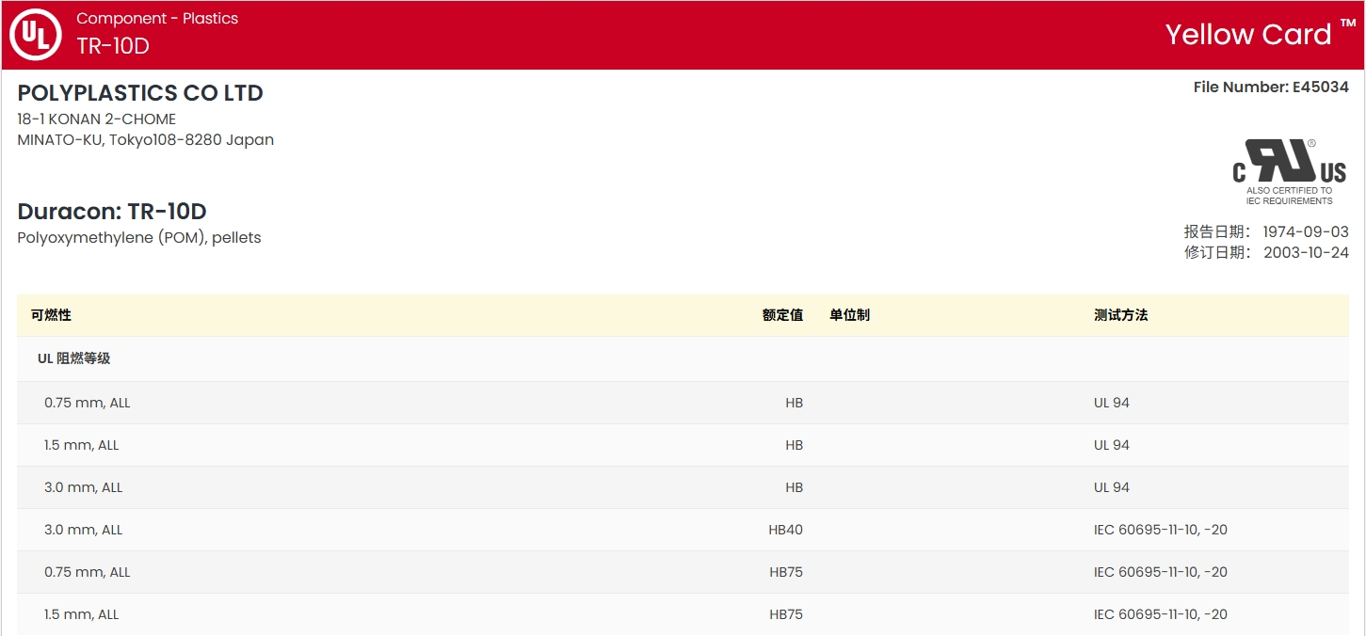1366x636 pixels.
Task: Click '1.5 mm, ALL' in the HB row
Action: [x=82, y=445]
